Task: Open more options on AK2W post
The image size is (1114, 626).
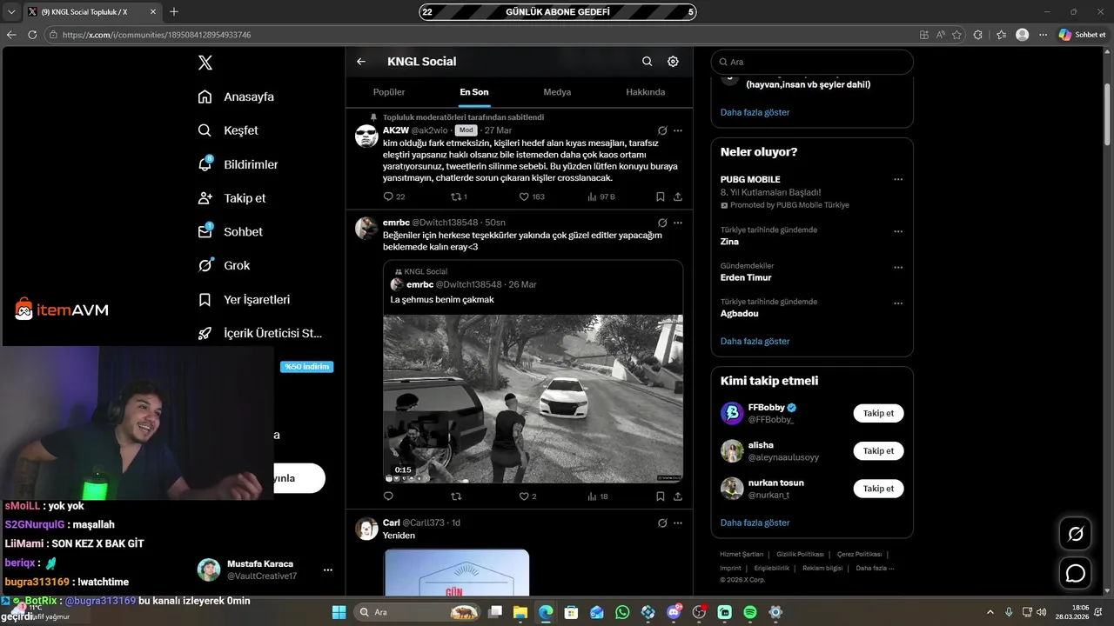Action: pos(678,130)
